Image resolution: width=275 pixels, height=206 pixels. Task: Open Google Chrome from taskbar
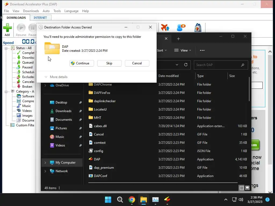(x=132, y=200)
